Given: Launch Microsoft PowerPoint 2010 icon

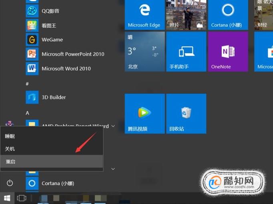Looking at the screenshot, I should pos(32,54).
